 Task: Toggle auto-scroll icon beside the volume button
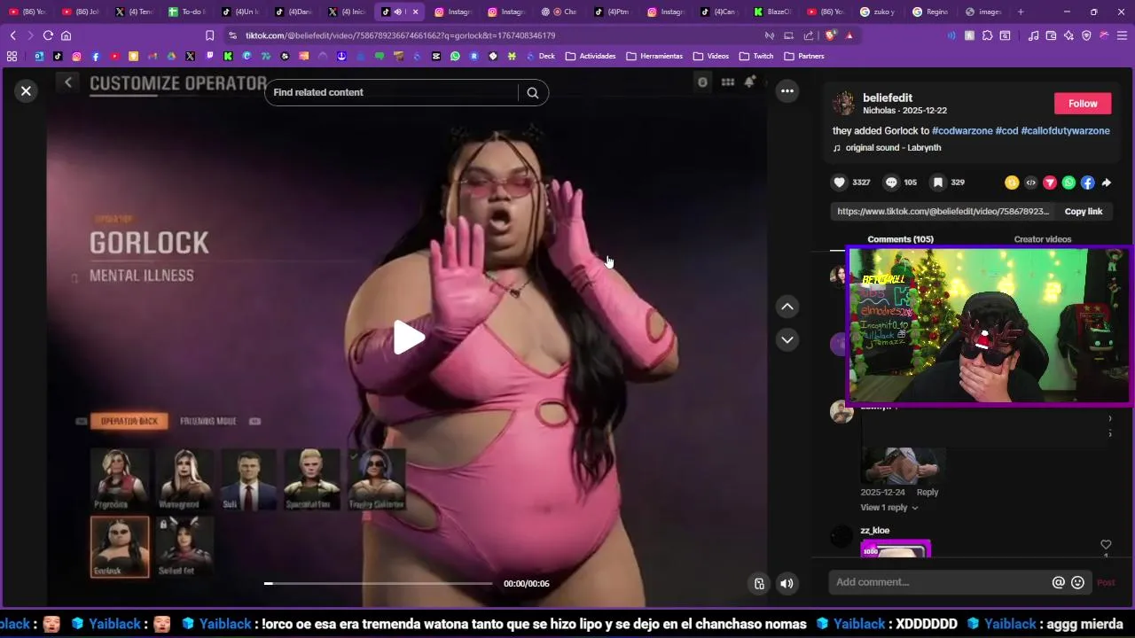coord(759,583)
